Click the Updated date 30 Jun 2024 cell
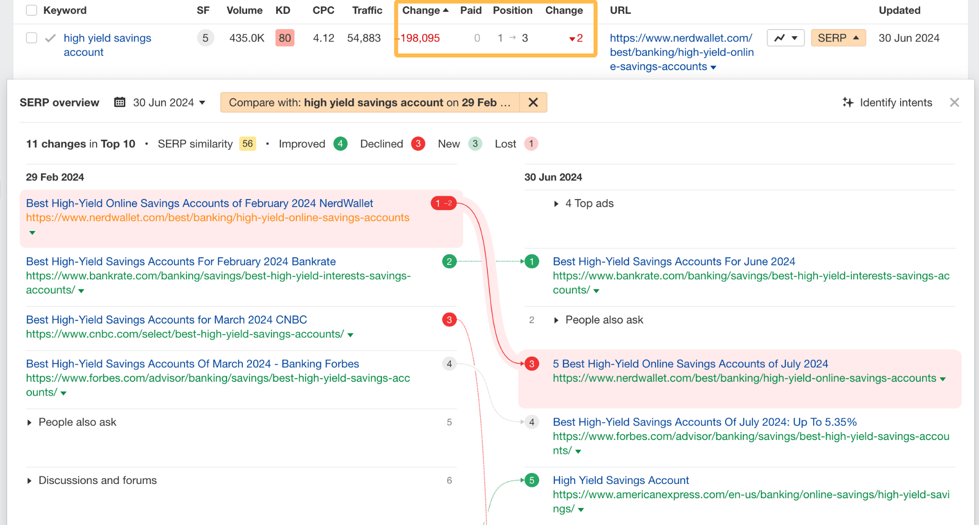The height and width of the screenshot is (525, 979). [909, 38]
